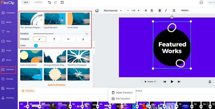Select the Circle Wipe transition thumbnail
Screen dimensions: 215x109
pos(79,19)
